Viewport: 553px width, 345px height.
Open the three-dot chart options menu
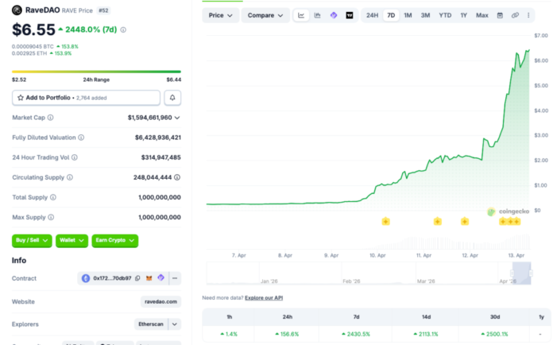[x=528, y=15]
